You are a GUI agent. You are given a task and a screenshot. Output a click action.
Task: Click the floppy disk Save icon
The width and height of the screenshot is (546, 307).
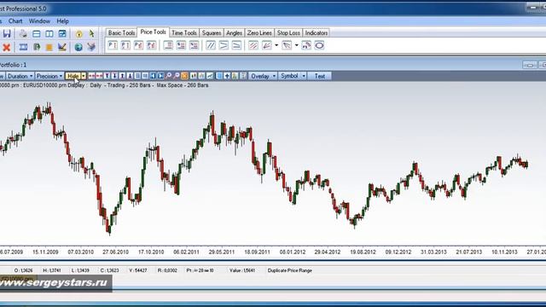click(7, 34)
